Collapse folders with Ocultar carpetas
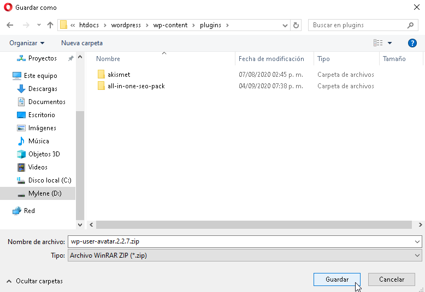The width and height of the screenshot is (425, 292). coord(34,281)
